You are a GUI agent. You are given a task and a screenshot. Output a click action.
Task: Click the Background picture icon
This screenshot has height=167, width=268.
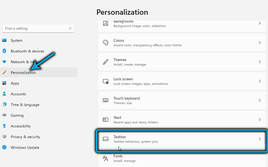click(106, 23)
